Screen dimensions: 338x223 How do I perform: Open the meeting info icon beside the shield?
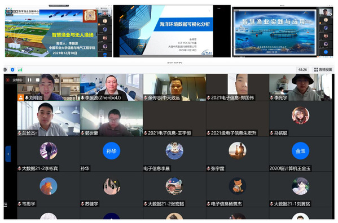coord(6,70)
